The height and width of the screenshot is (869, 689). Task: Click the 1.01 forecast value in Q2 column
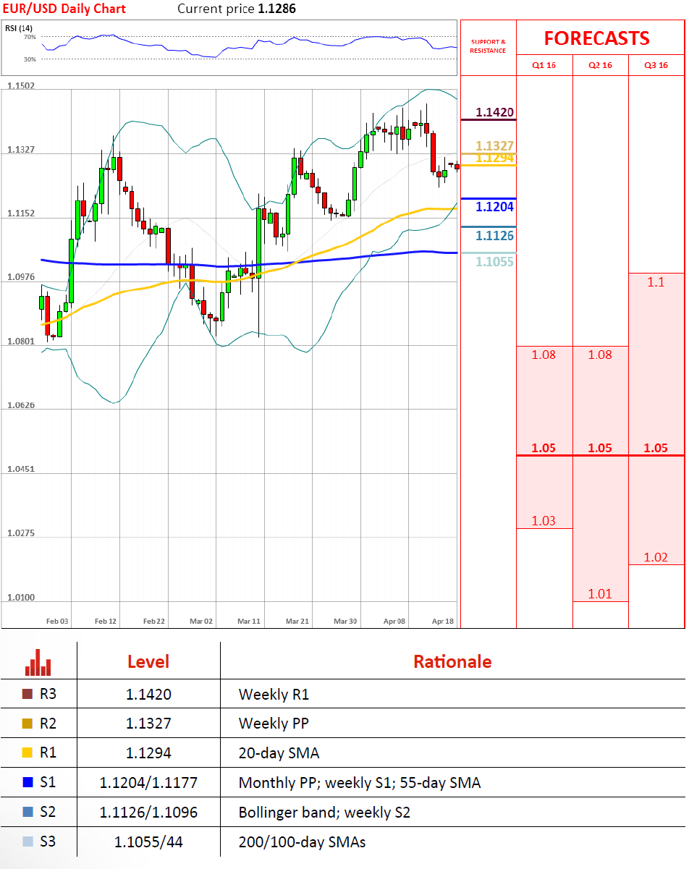coord(600,594)
